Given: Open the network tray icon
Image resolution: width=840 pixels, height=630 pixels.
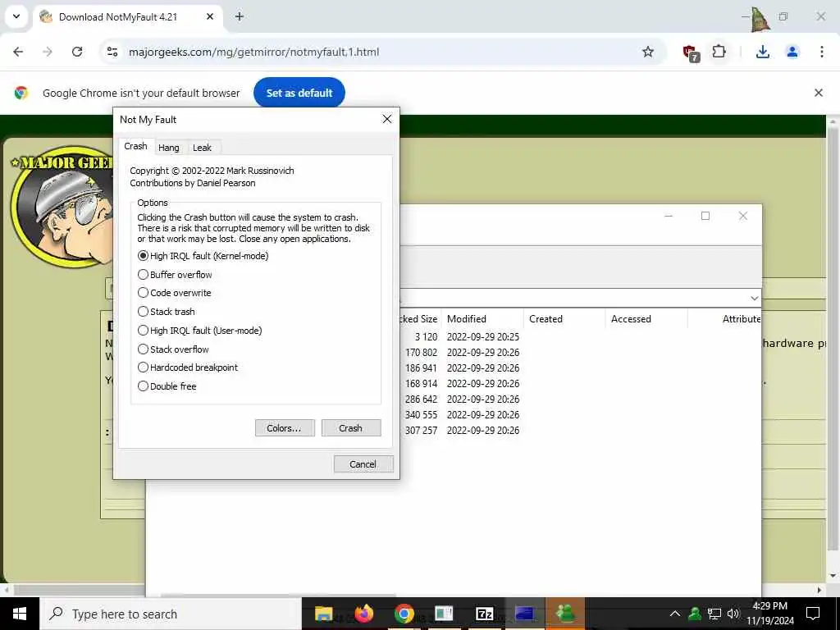Looking at the screenshot, I should pyautogui.click(x=714, y=614).
